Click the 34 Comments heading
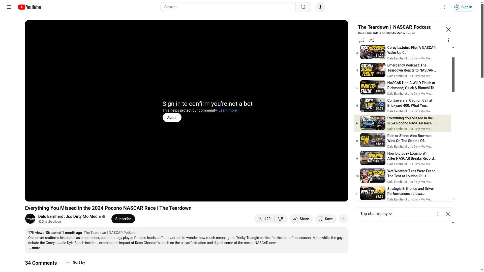 [41, 263]
